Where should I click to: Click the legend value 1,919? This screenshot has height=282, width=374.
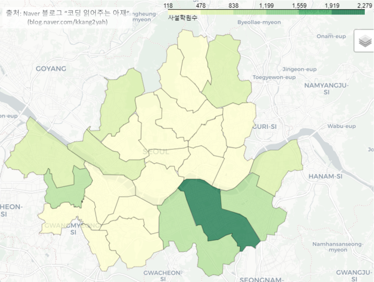(x=332, y=6)
